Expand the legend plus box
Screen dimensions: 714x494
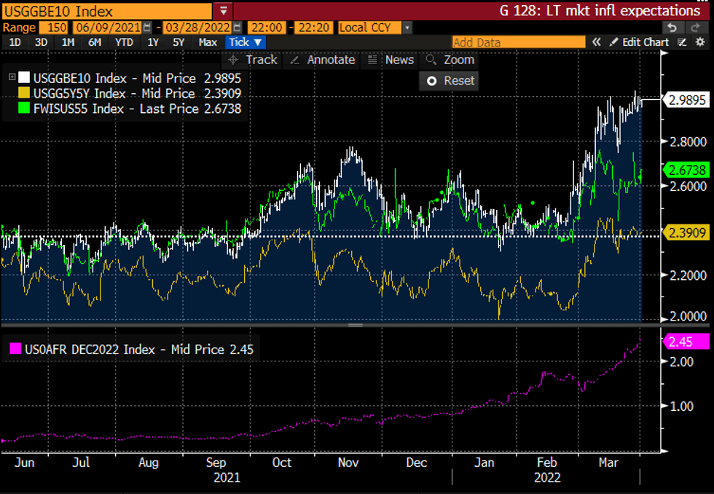pos(12,78)
